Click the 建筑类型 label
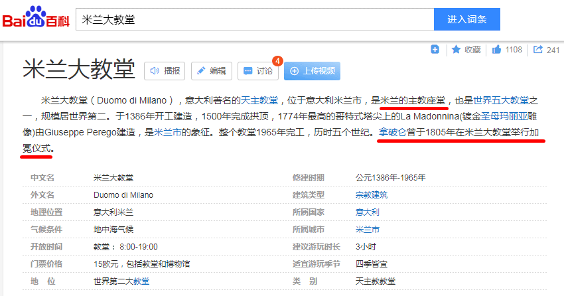Screen dimensions: 564x296 [309, 195]
